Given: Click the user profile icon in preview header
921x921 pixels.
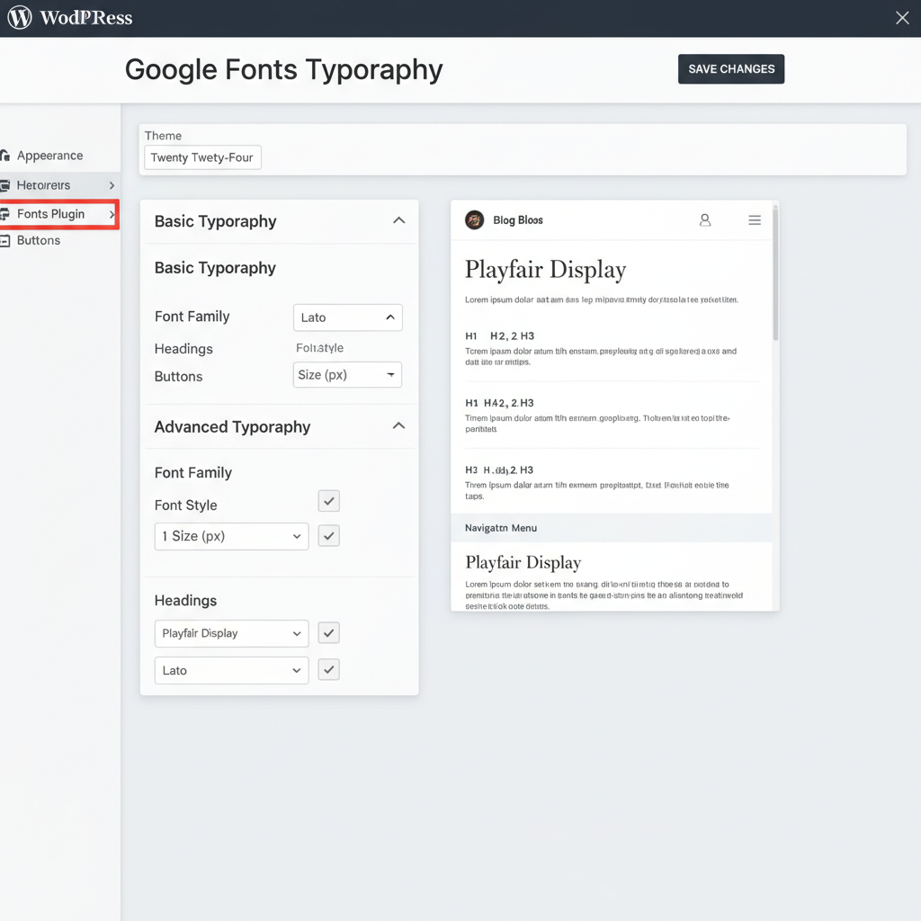Looking at the screenshot, I should point(705,219).
